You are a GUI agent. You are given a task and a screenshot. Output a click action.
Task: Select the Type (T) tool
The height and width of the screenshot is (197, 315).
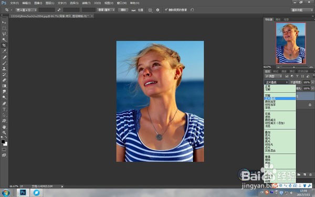click(x=4, y=109)
